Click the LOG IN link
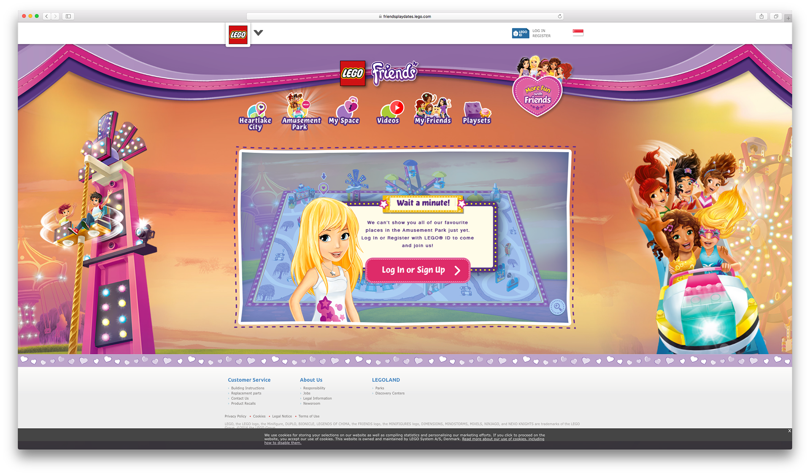The width and height of the screenshot is (810, 475). point(538,31)
